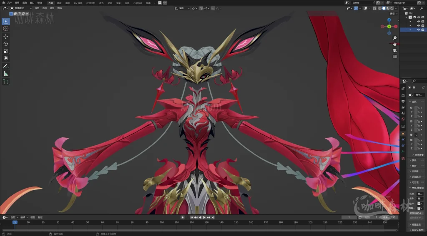The height and width of the screenshot is (236, 427).
Task: Open the File menu
Action: pyautogui.click(x=10, y=3)
